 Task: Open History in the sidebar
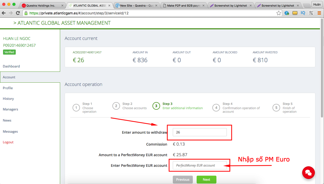8,99
